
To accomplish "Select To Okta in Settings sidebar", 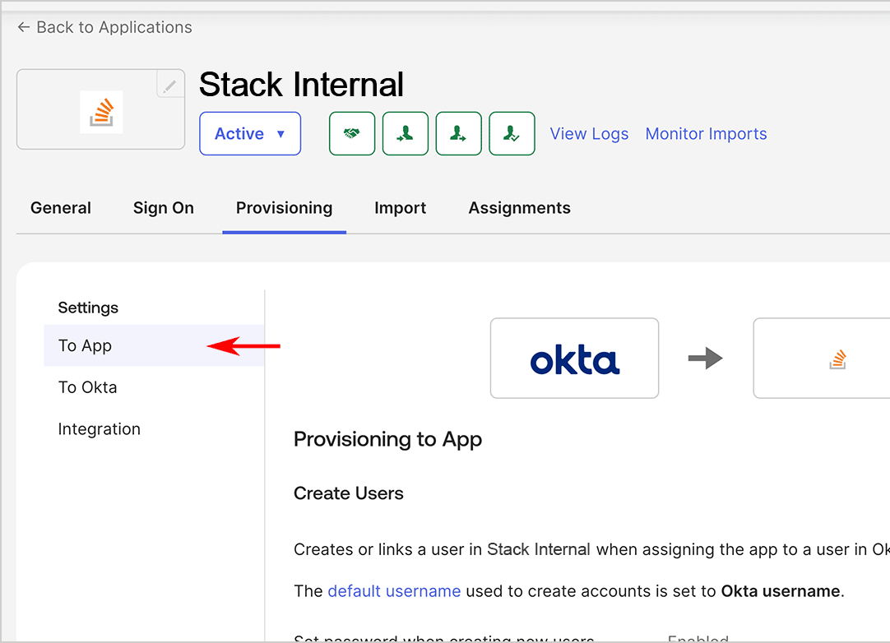I will pyautogui.click(x=88, y=387).
